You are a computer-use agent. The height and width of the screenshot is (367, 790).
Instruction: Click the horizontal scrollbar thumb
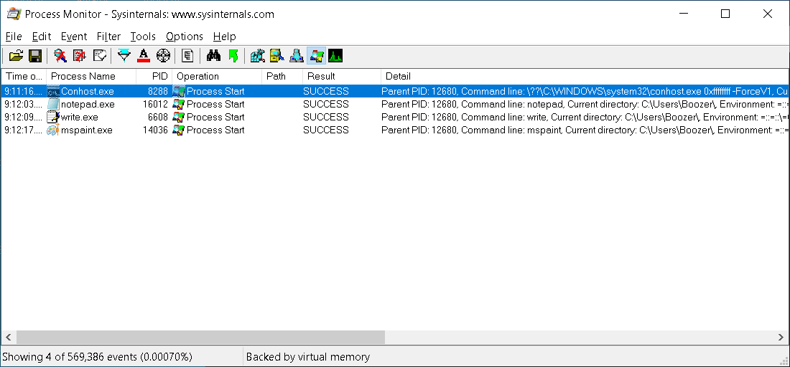pyautogui.click(x=200, y=337)
